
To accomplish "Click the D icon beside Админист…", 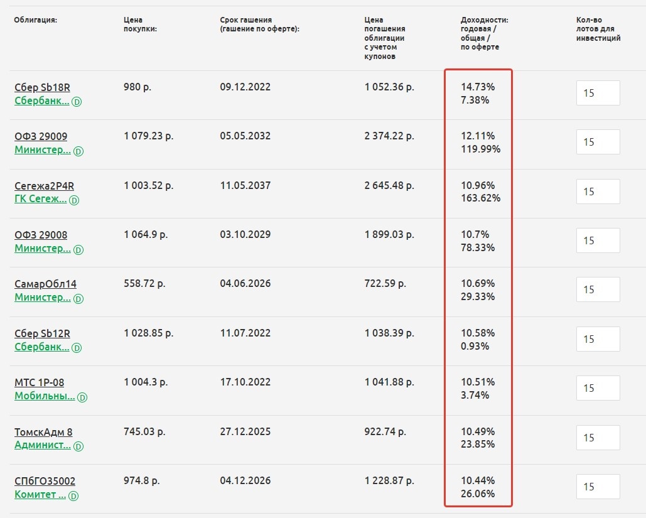I will click(x=78, y=446).
